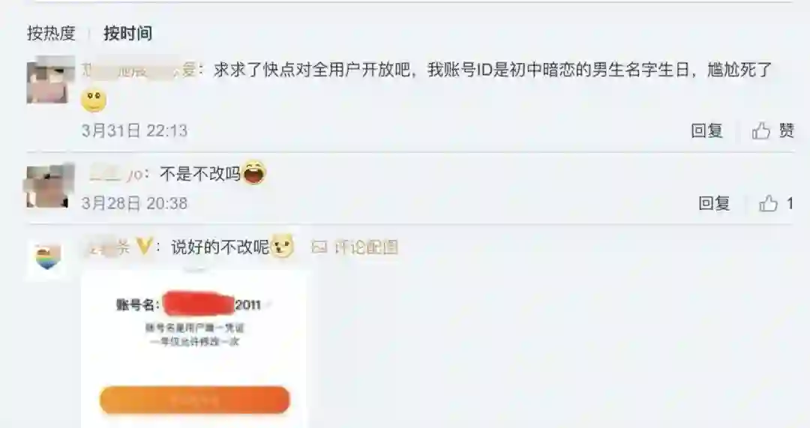The width and height of the screenshot is (810, 428).
Task: Click third commenter's username ending 杀
Action: tap(107, 247)
